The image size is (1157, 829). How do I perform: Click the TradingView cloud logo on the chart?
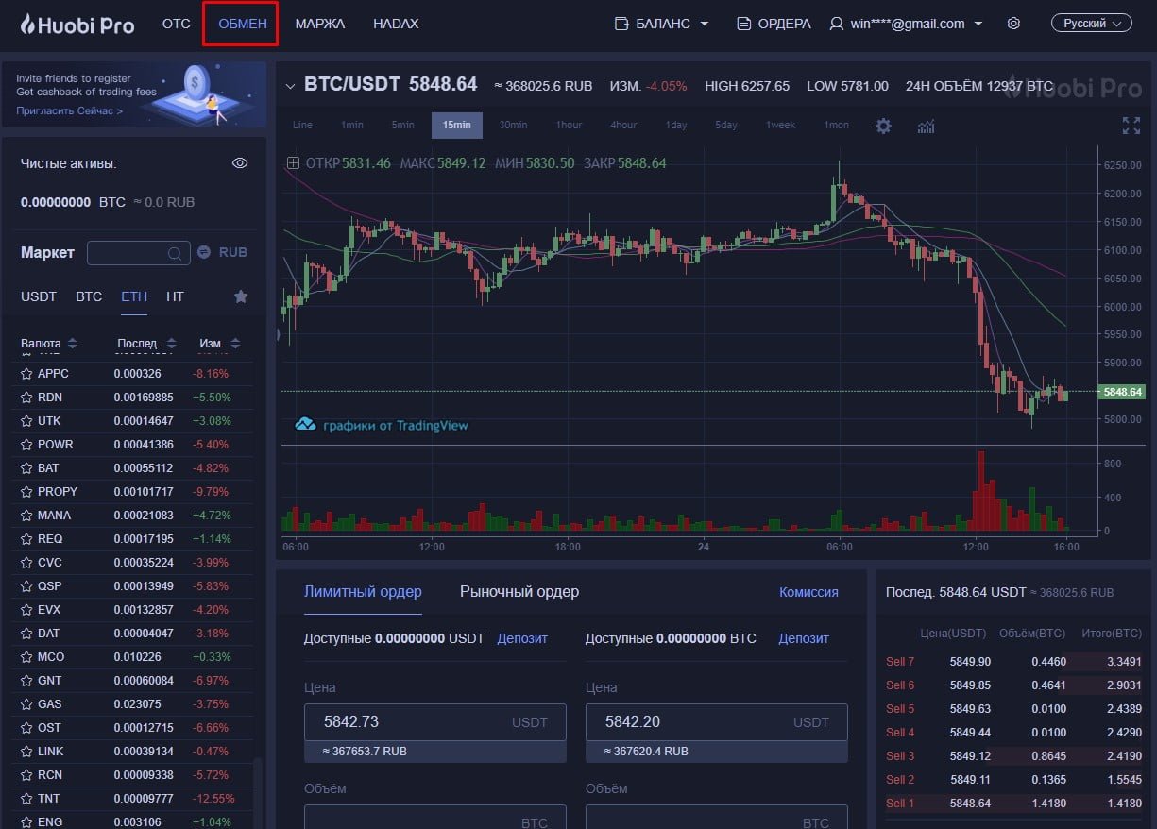304,425
